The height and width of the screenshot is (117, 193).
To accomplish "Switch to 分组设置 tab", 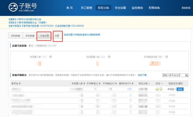I will point(44,36).
